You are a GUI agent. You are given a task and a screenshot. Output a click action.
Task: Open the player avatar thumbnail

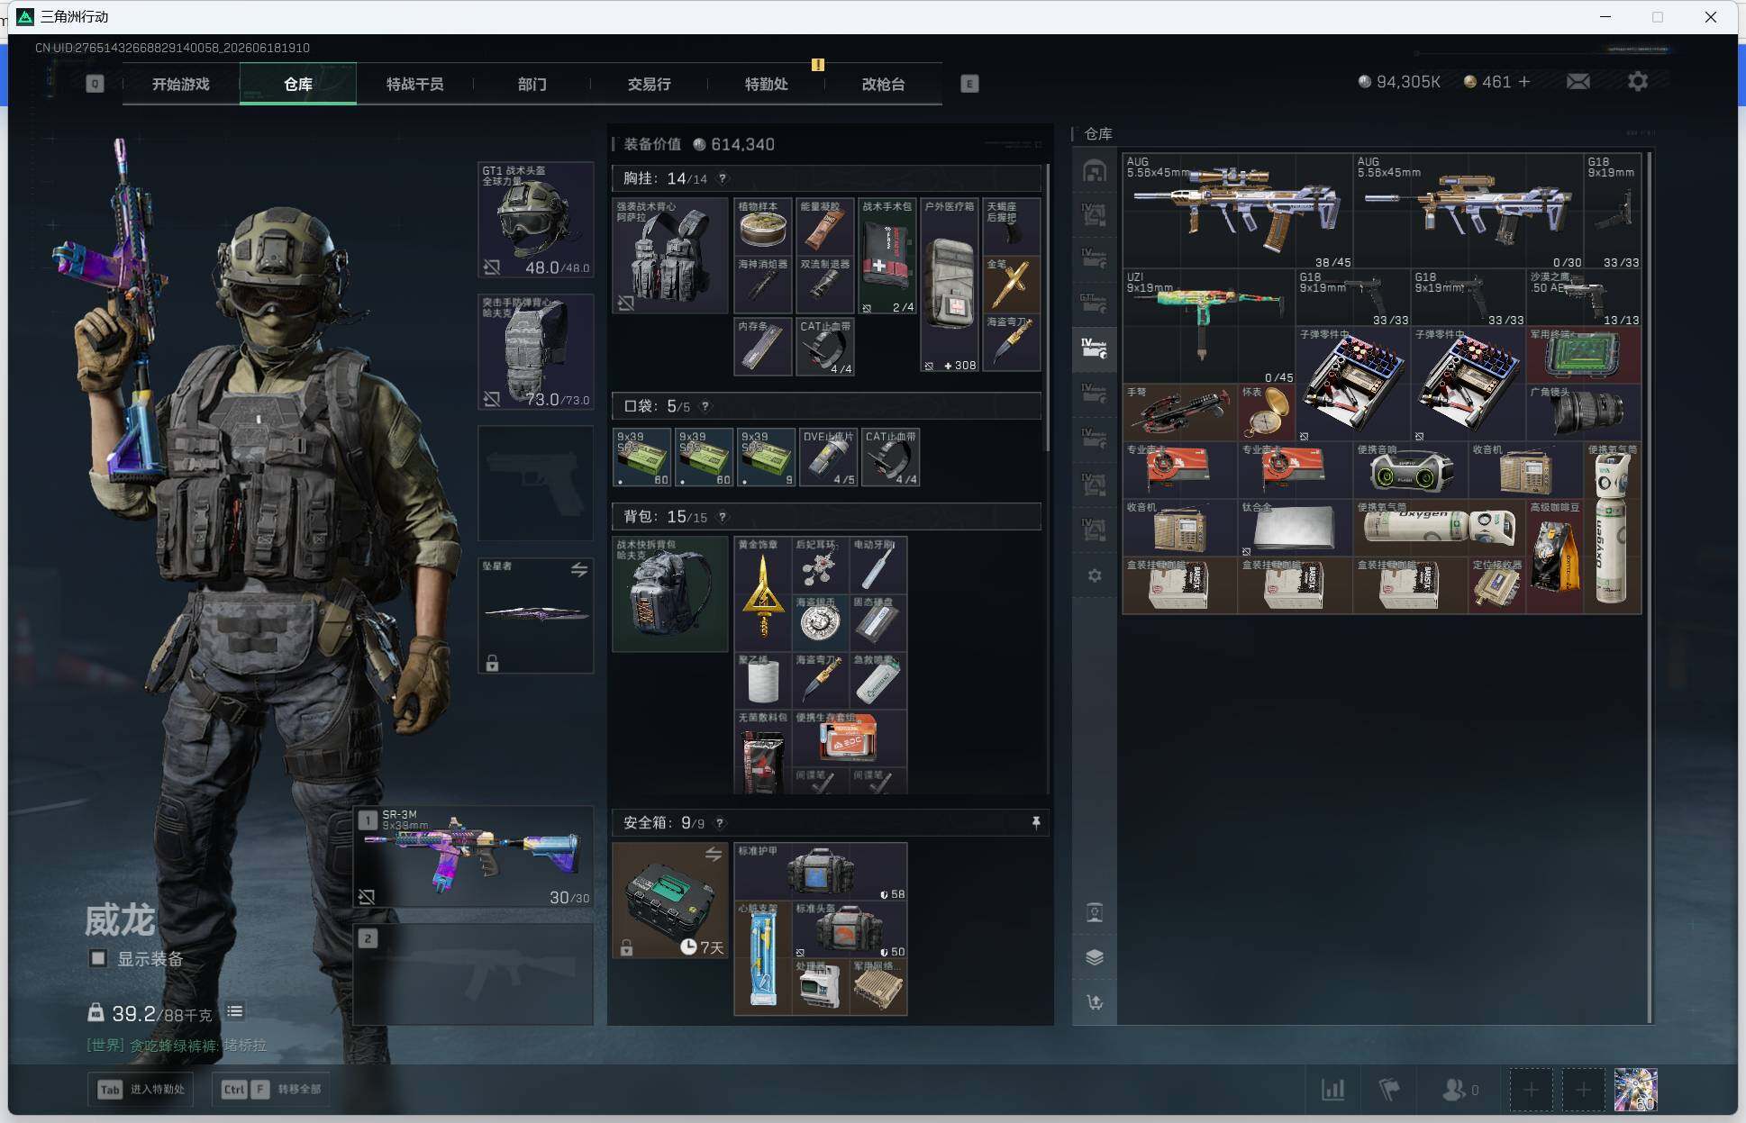point(1635,1090)
